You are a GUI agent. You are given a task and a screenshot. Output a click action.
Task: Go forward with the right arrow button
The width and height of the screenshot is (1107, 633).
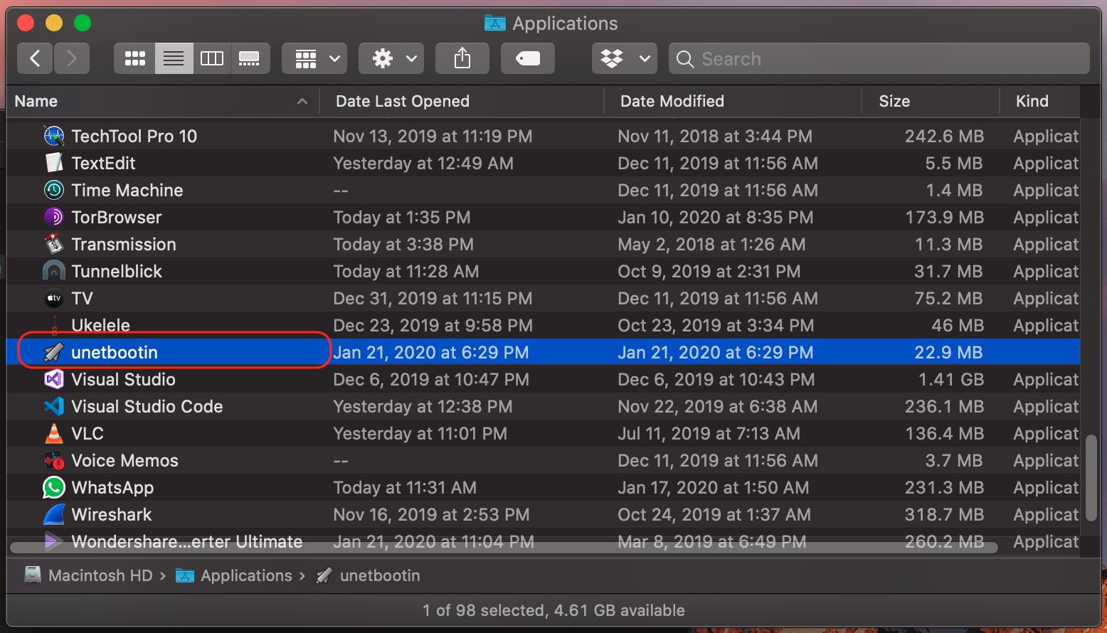click(71, 58)
